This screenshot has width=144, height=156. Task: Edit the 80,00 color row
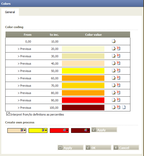pyautogui.click(x=114, y=92)
